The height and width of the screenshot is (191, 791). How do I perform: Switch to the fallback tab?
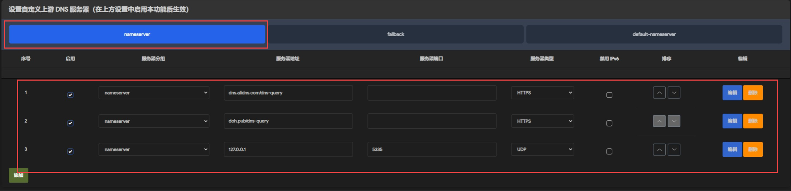coord(396,34)
